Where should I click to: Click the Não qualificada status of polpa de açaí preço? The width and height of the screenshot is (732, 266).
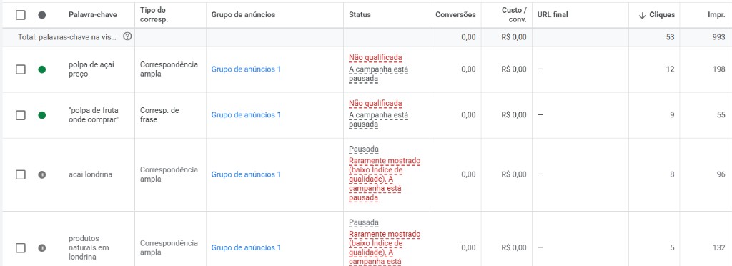click(375, 57)
